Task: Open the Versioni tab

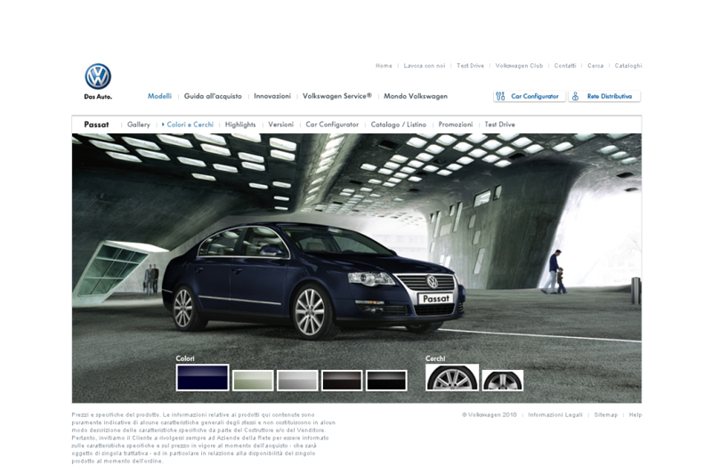Action: point(280,125)
